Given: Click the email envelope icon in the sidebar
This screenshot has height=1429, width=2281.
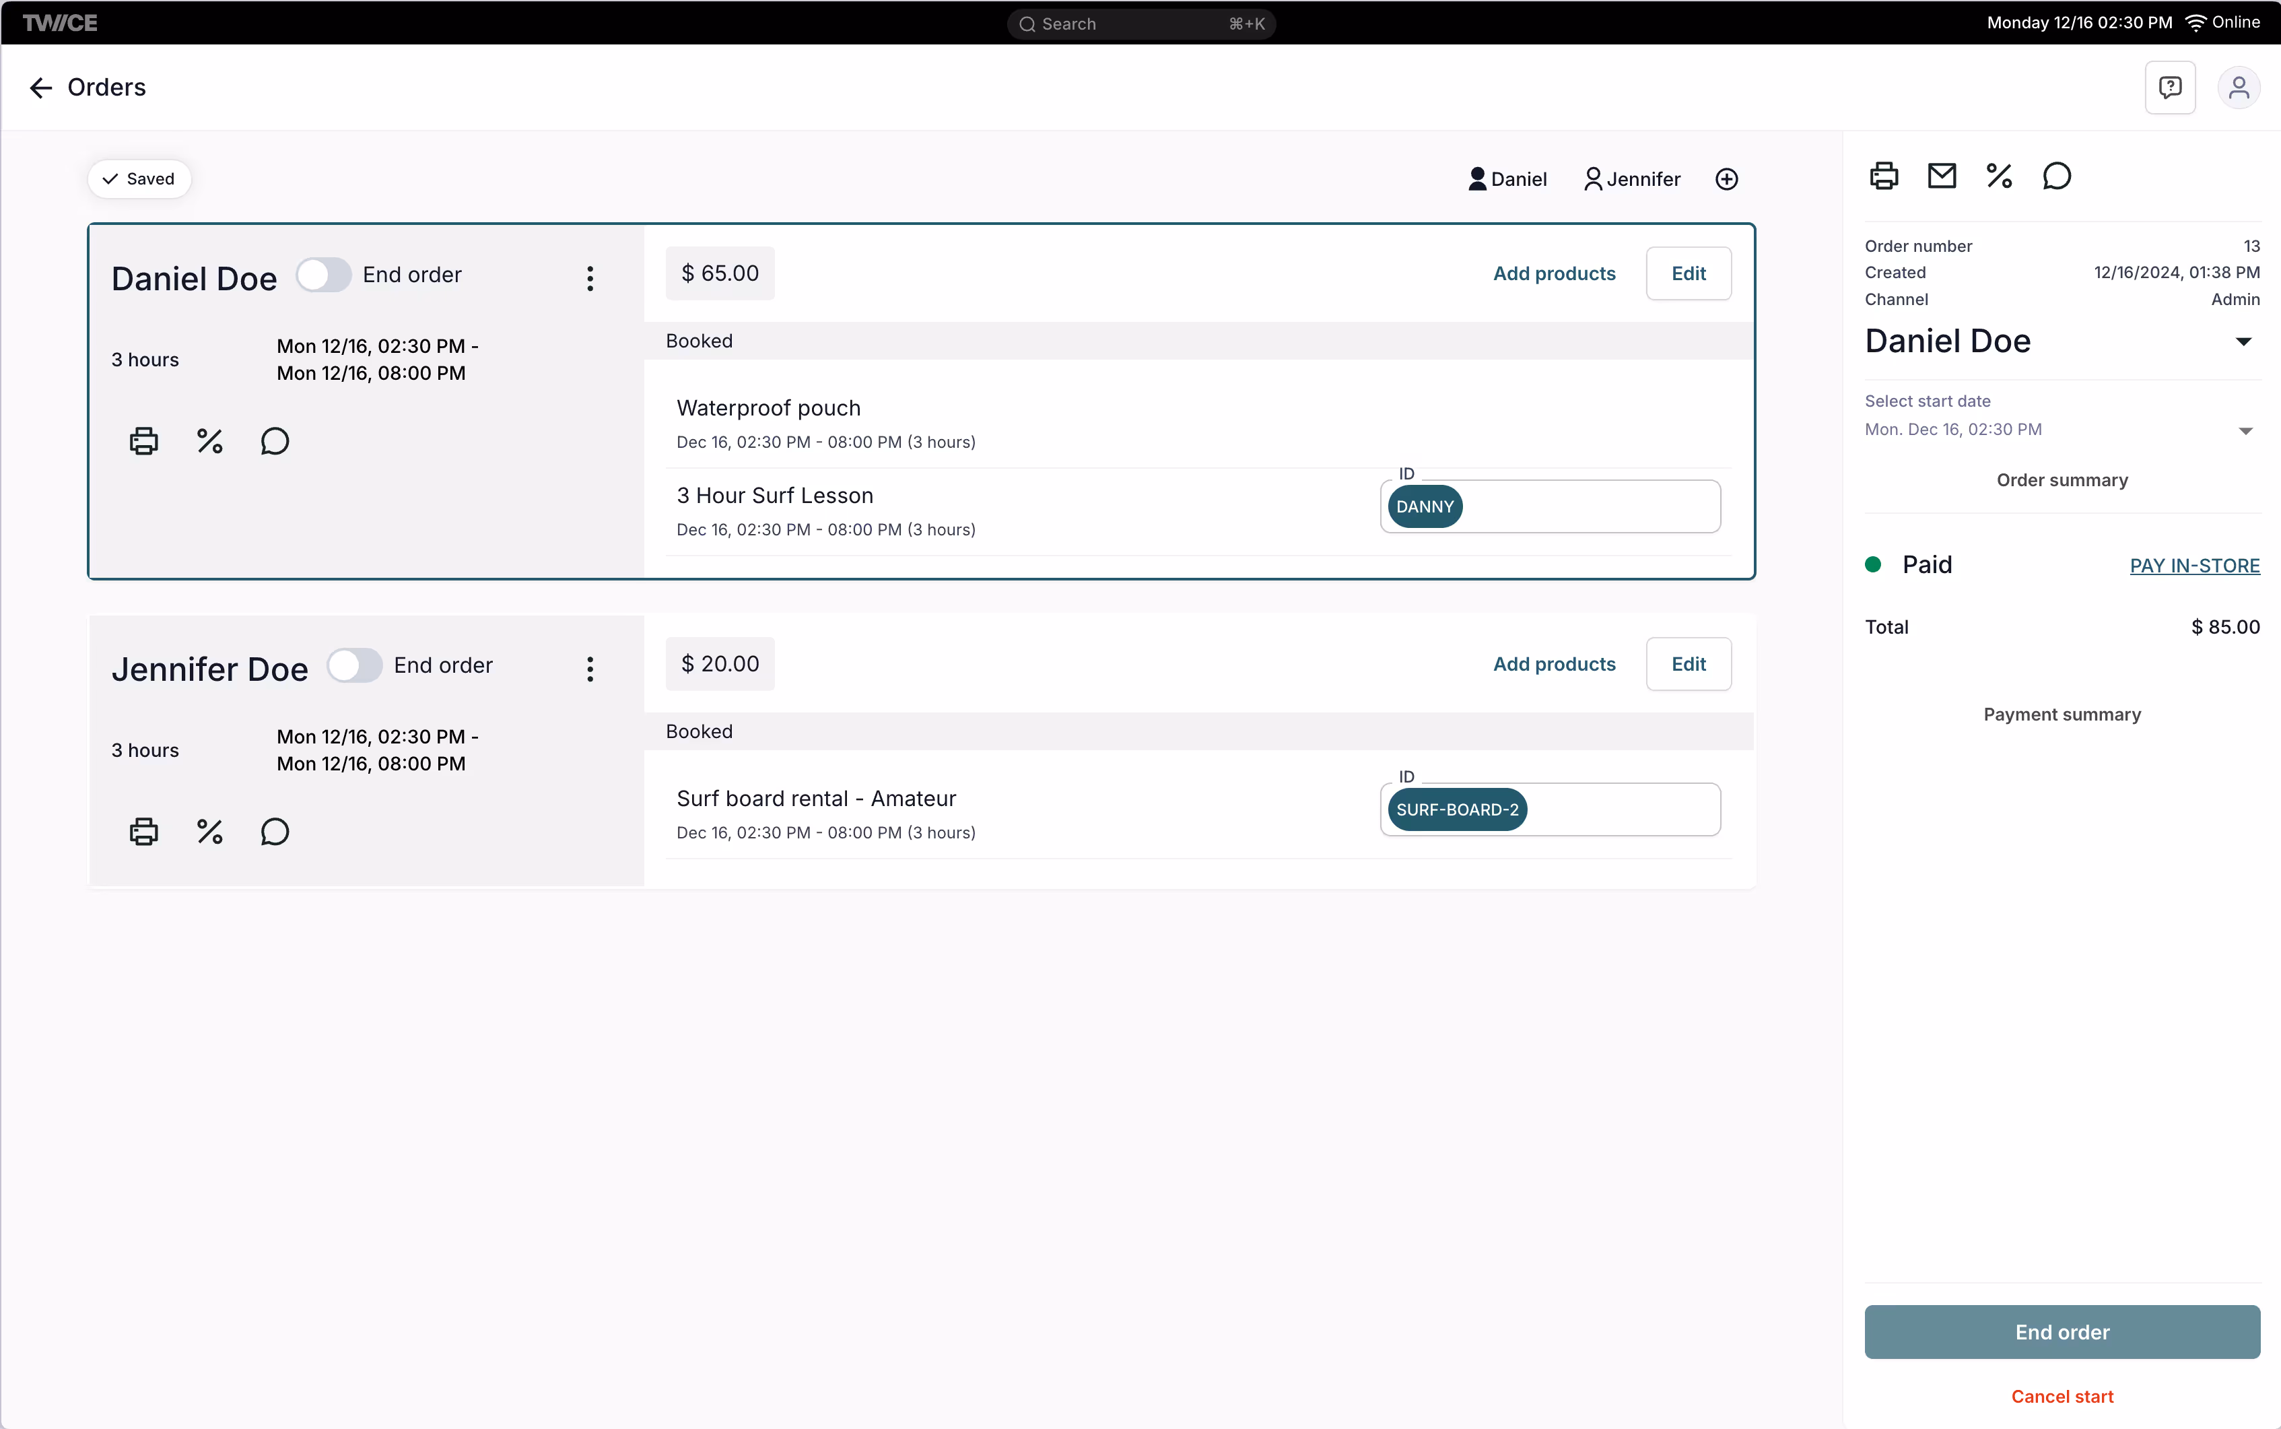Looking at the screenshot, I should (1942, 176).
